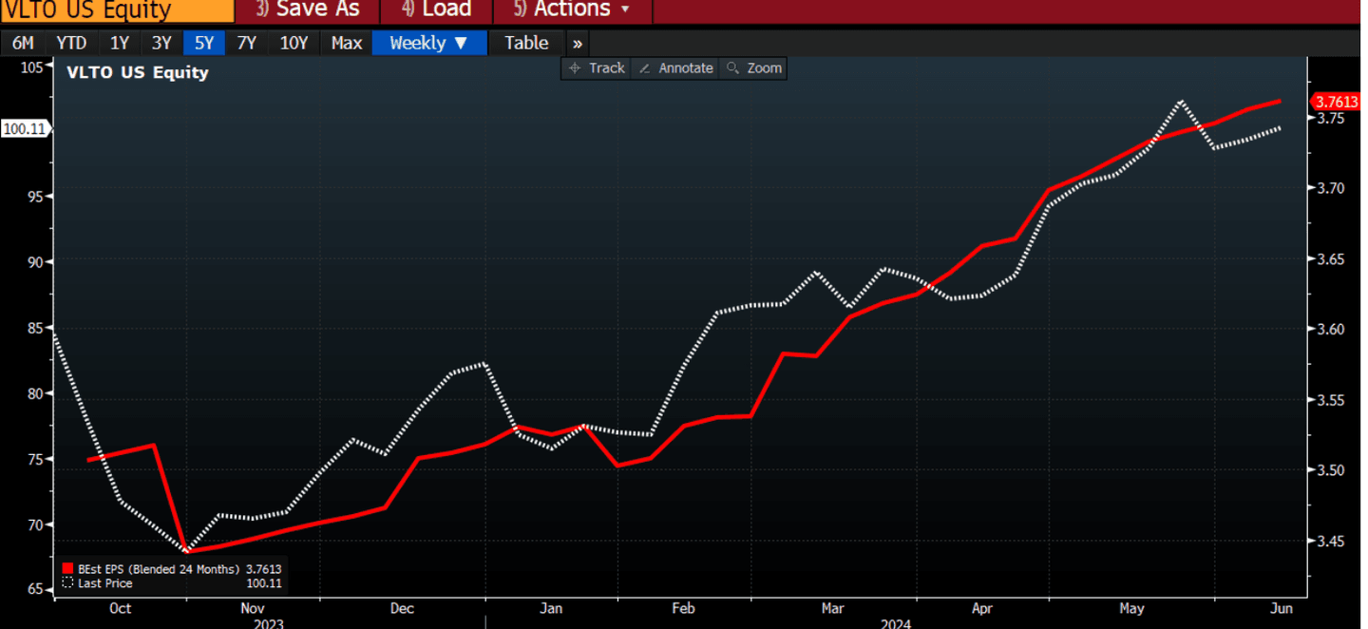Open the Actions dropdown menu
Screen dimensions: 1368x629
pos(572,10)
